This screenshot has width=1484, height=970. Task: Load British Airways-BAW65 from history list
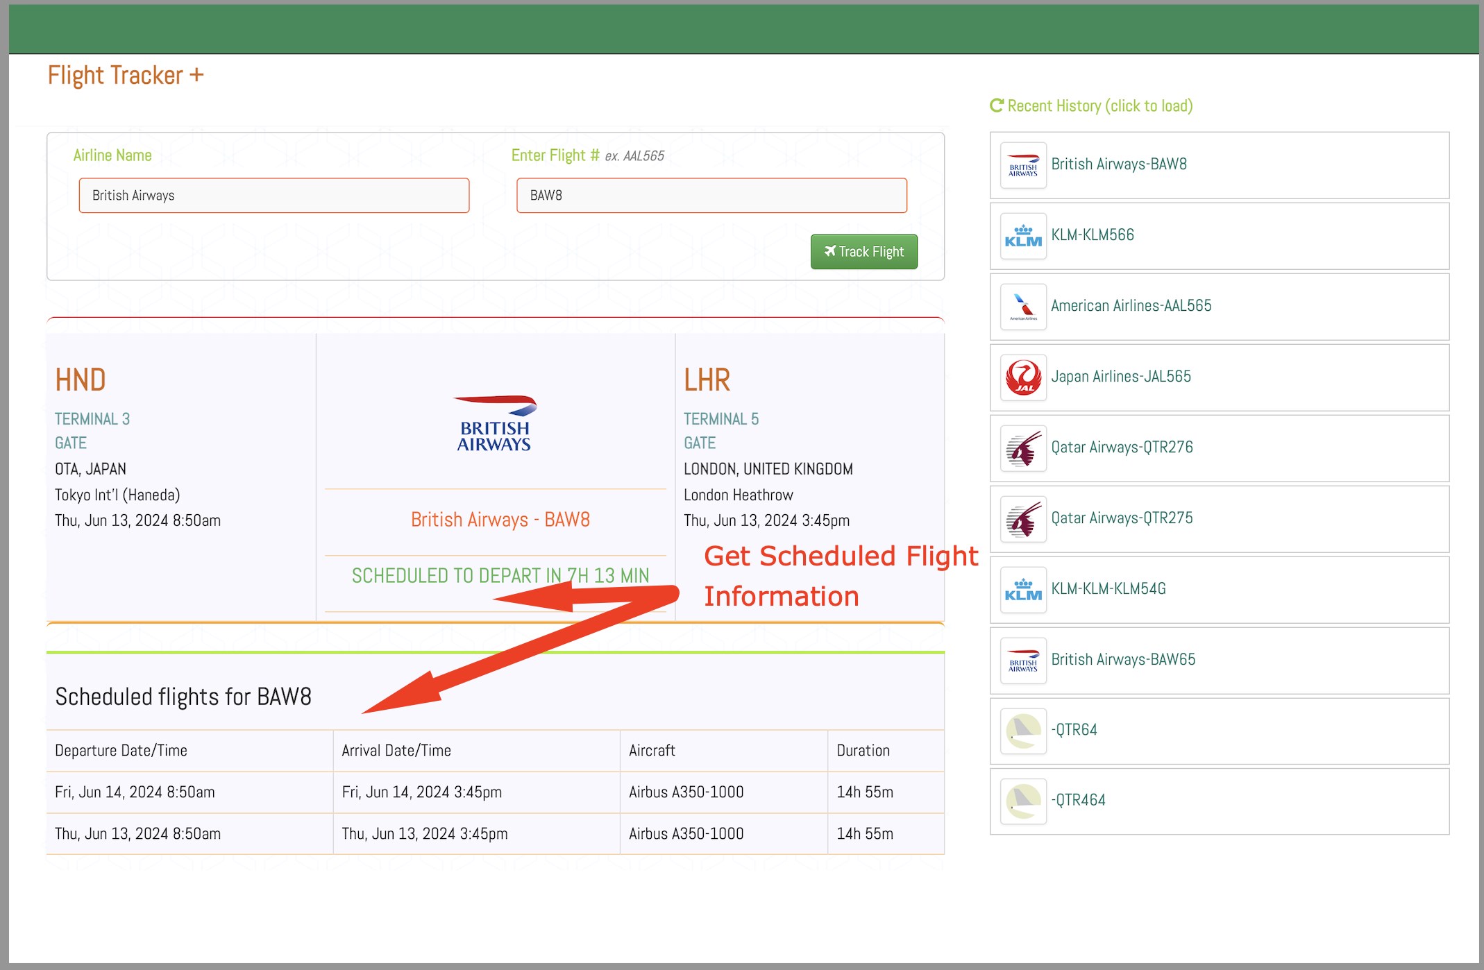pyautogui.click(x=1122, y=660)
